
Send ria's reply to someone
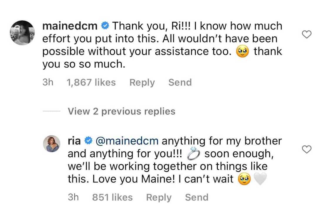click(x=197, y=197)
